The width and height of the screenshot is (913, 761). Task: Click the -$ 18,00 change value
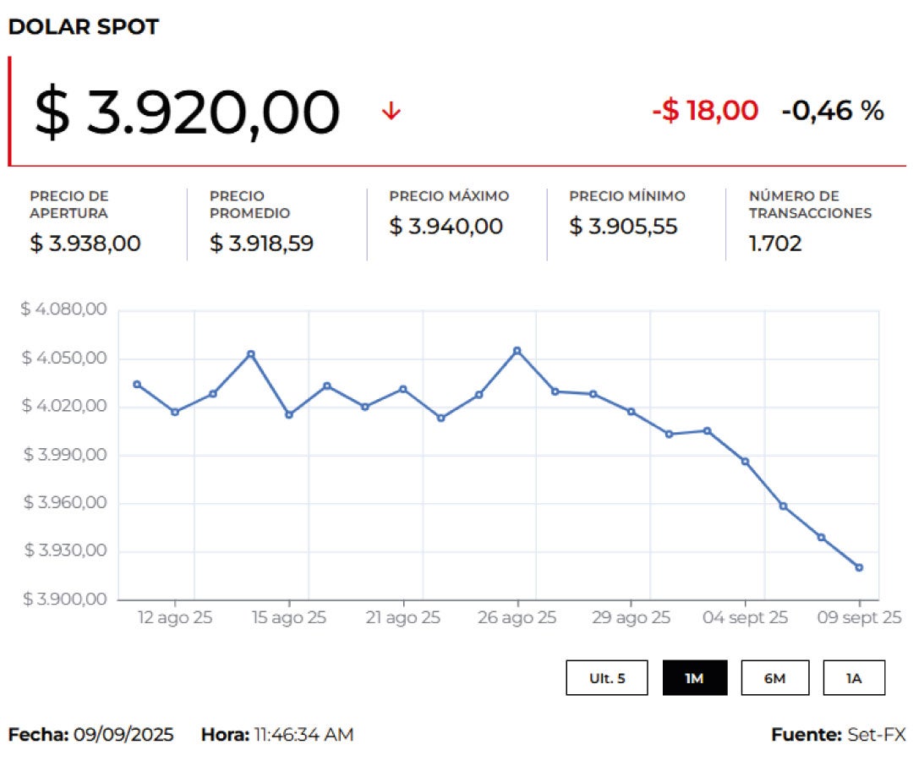705,110
